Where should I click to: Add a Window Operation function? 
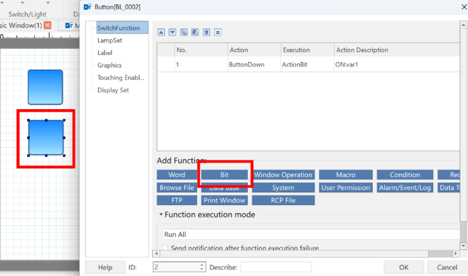point(283,174)
